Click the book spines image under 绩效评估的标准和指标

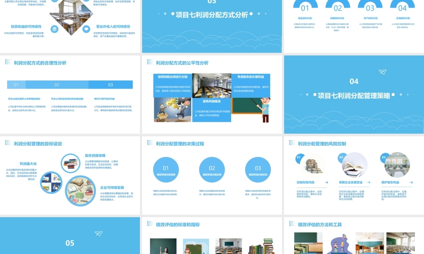click(x=261, y=246)
